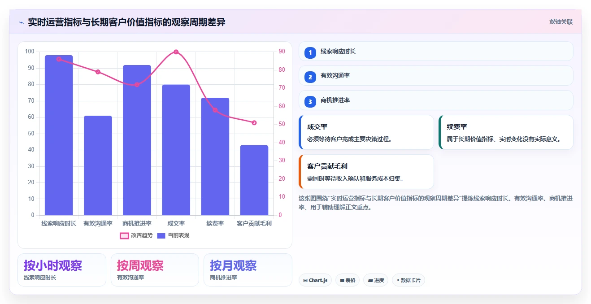
Task: Open the 成交率 info card
Action: point(366,132)
